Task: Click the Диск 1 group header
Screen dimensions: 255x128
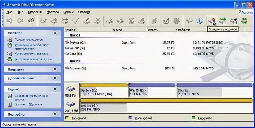Action: coord(75,35)
